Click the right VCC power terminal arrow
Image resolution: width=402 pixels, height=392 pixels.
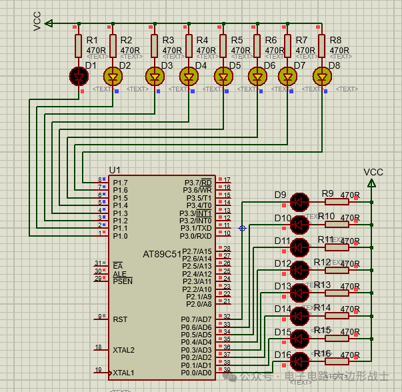(371, 183)
